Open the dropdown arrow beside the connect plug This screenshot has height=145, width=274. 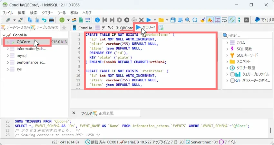[15, 20]
